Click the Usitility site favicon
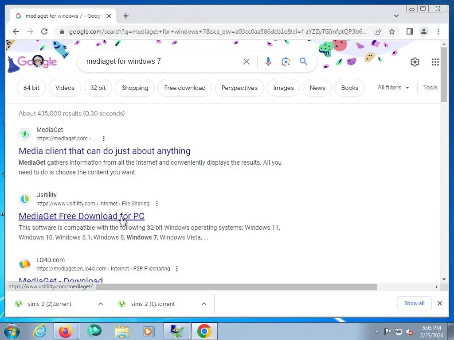Viewport: 454px width, 340px height. click(x=25, y=199)
